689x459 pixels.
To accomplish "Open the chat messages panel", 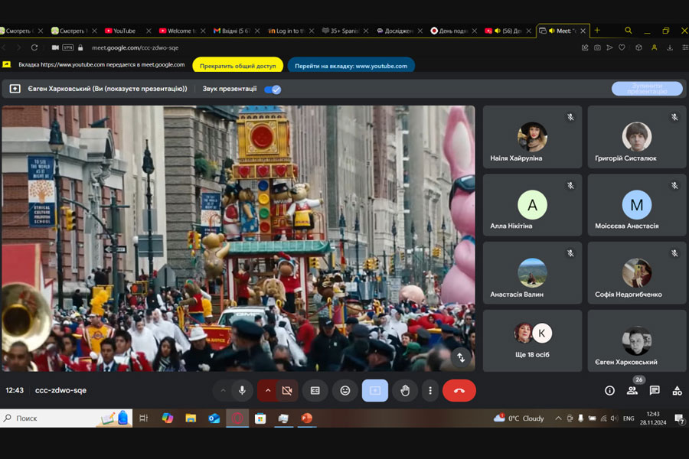I will [x=655, y=390].
